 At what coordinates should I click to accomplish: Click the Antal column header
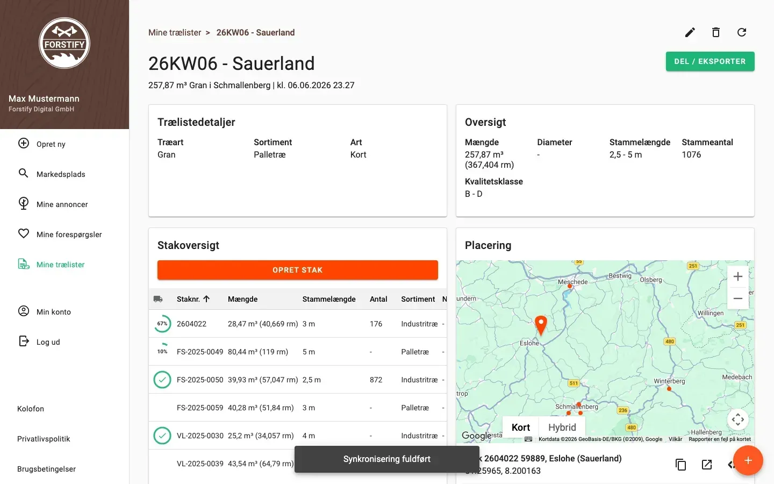(x=378, y=299)
